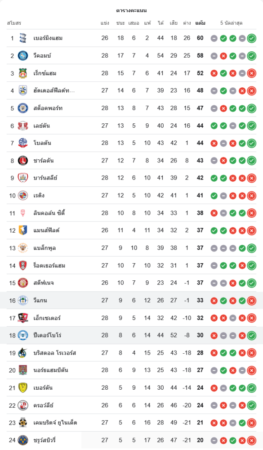The height and width of the screenshot is (450, 263).
Task: Click เบอร์มิงแฮม's latest match win indicator
Action: tap(251, 38)
